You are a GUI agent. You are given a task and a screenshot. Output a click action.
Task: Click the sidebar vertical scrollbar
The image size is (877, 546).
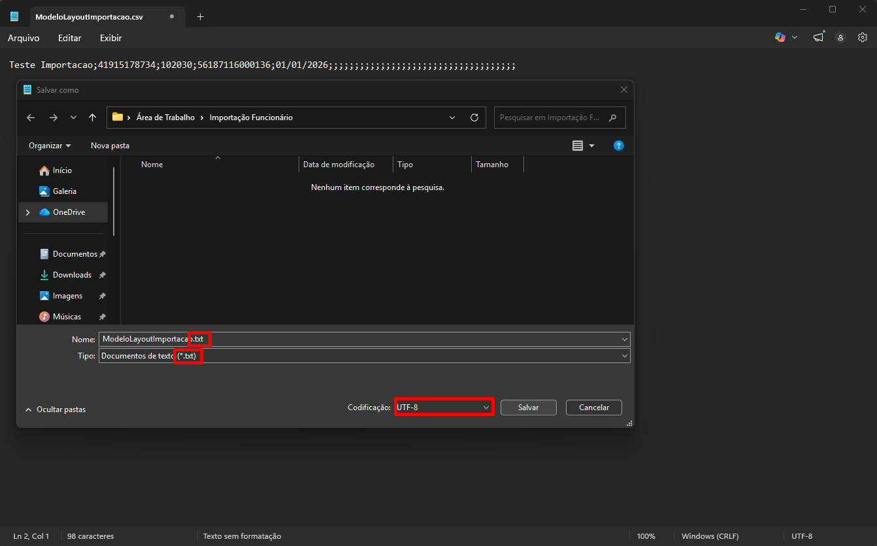coord(114,201)
